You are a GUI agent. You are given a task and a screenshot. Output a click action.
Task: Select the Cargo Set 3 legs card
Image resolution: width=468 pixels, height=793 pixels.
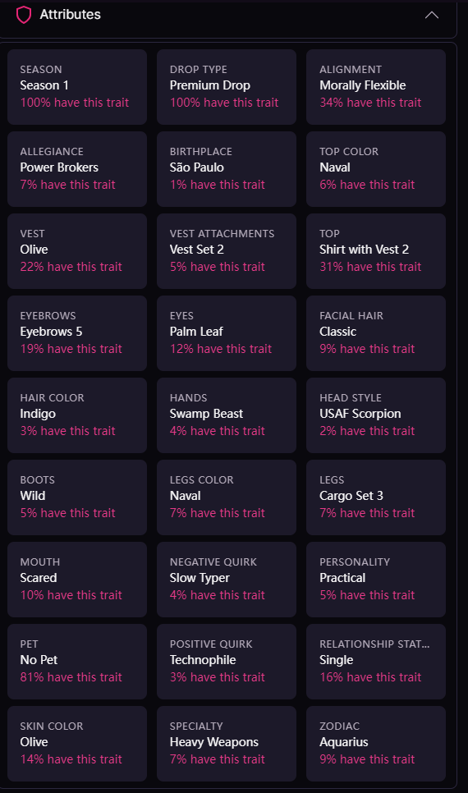376,497
